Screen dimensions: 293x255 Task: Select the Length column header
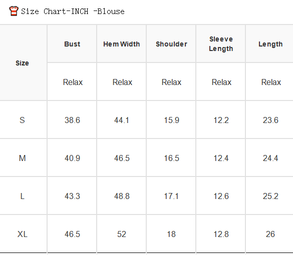270,44
